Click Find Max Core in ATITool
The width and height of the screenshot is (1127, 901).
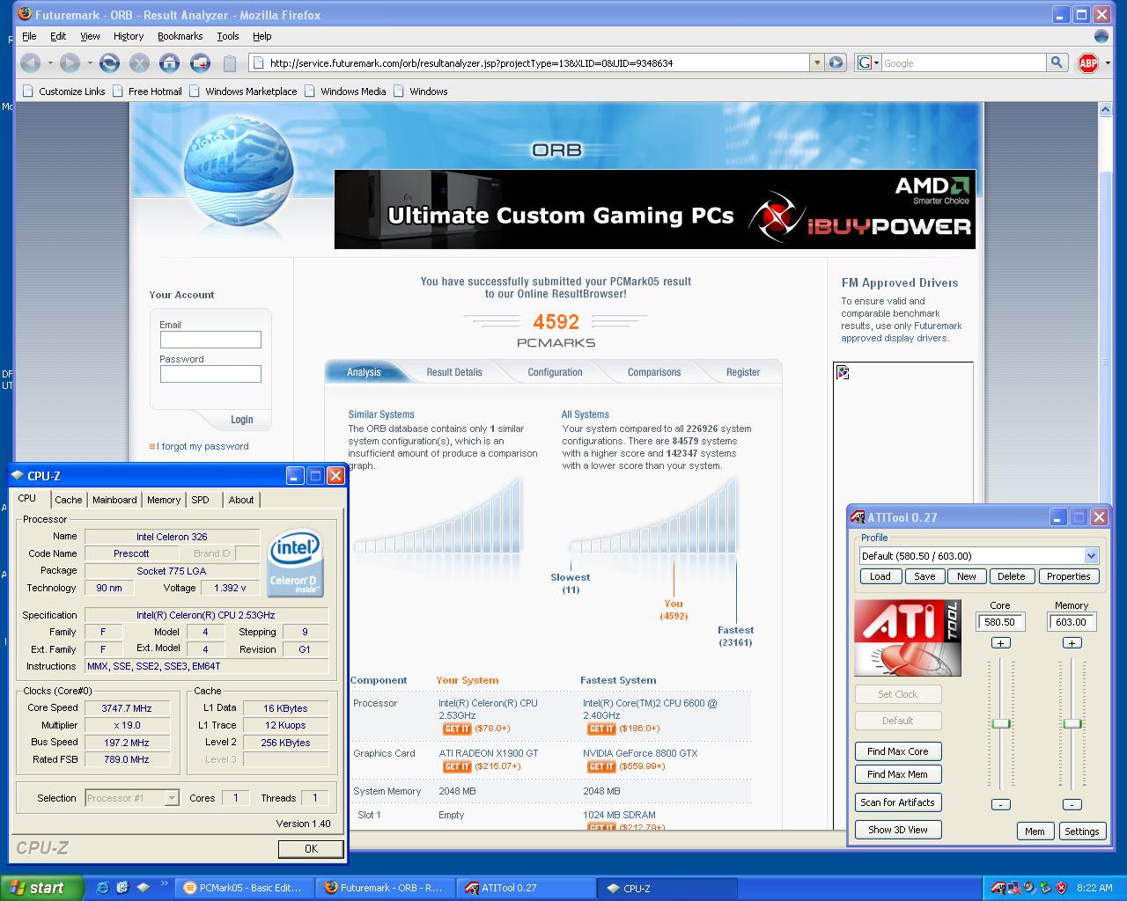coord(897,751)
